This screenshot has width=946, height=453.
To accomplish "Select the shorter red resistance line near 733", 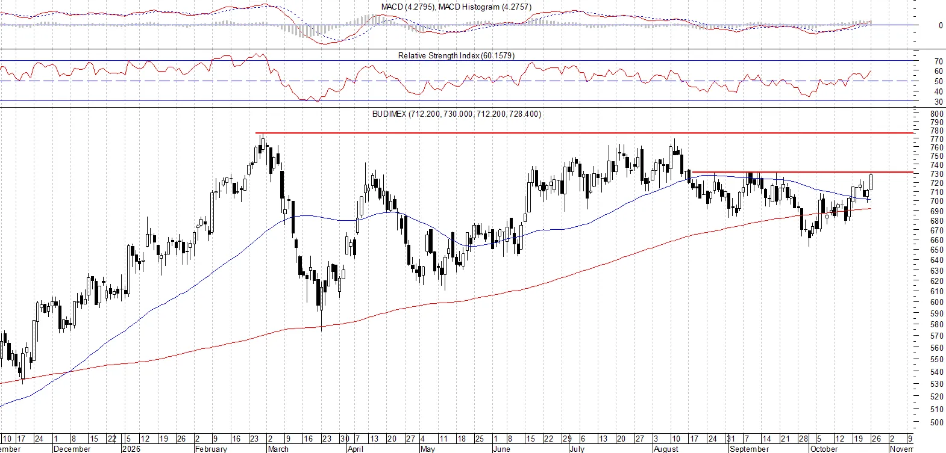I will tap(802, 173).
